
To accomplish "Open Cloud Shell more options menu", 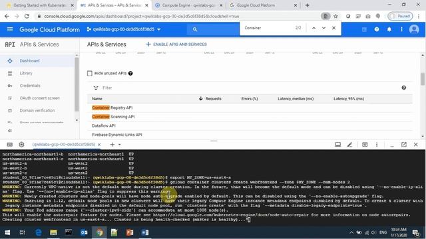I will click(x=377, y=145).
